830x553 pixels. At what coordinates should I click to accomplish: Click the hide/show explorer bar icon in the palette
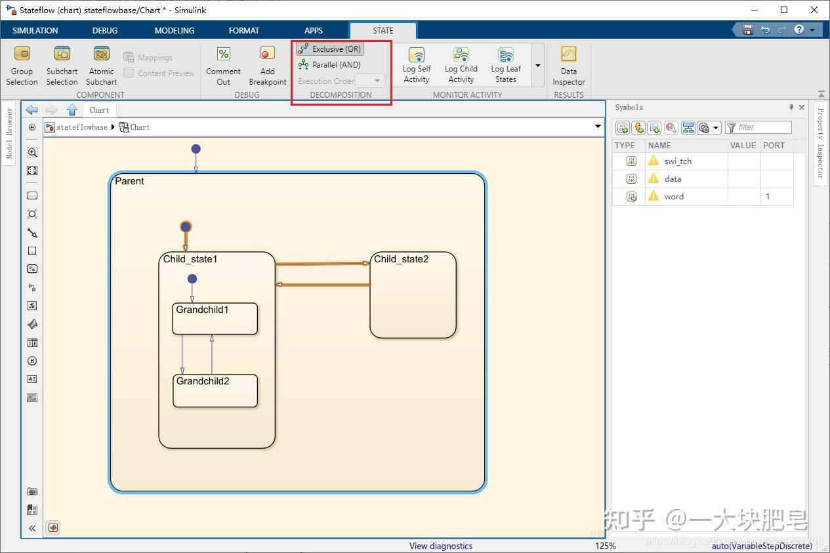point(32,127)
